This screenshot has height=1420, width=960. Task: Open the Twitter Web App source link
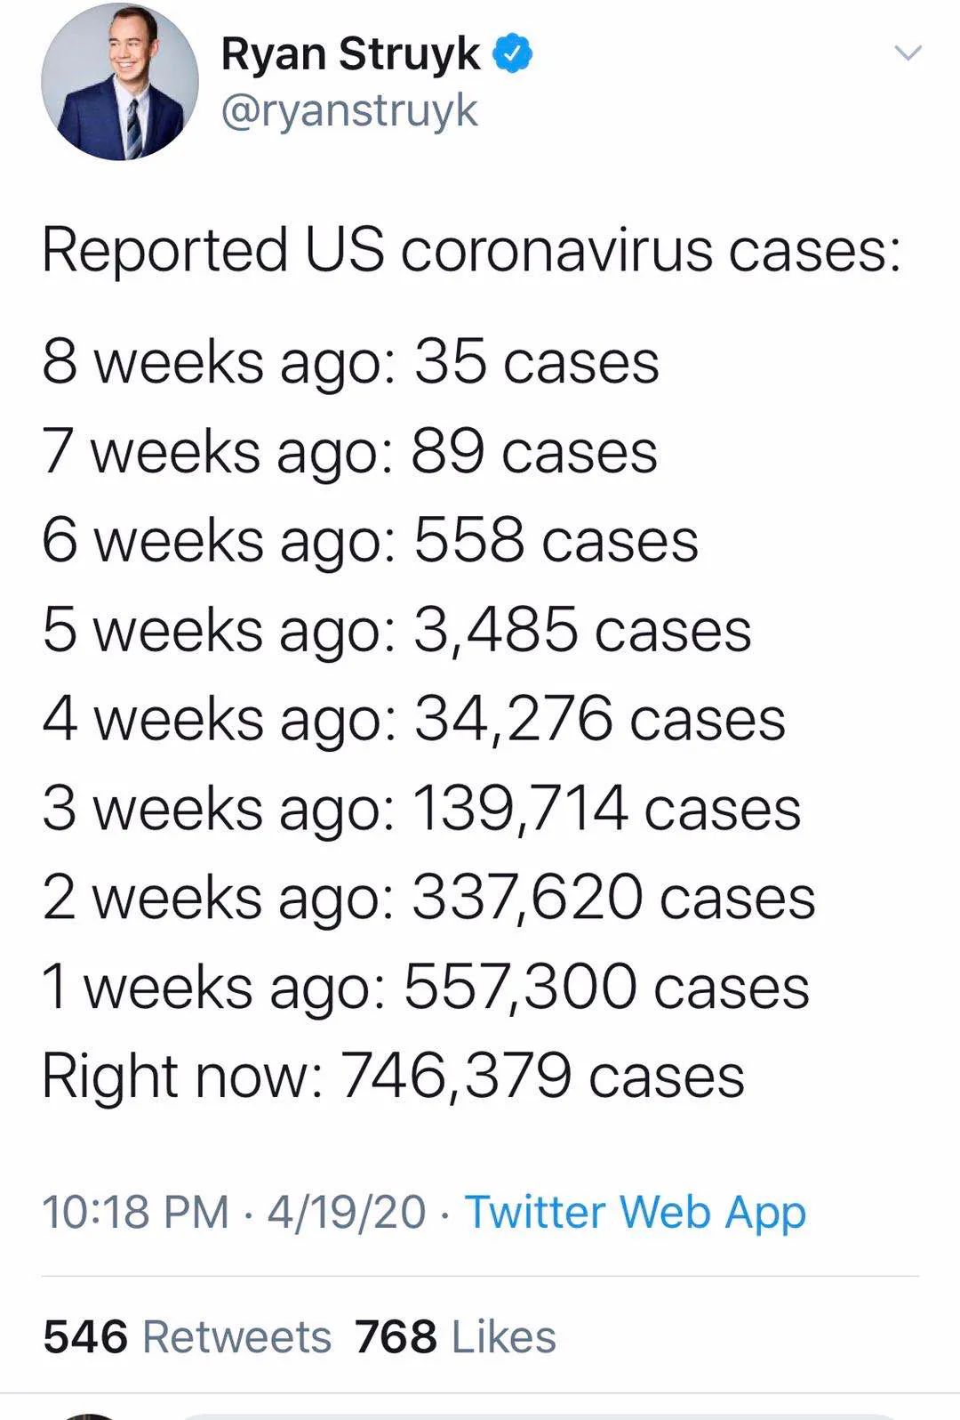tap(636, 1212)
